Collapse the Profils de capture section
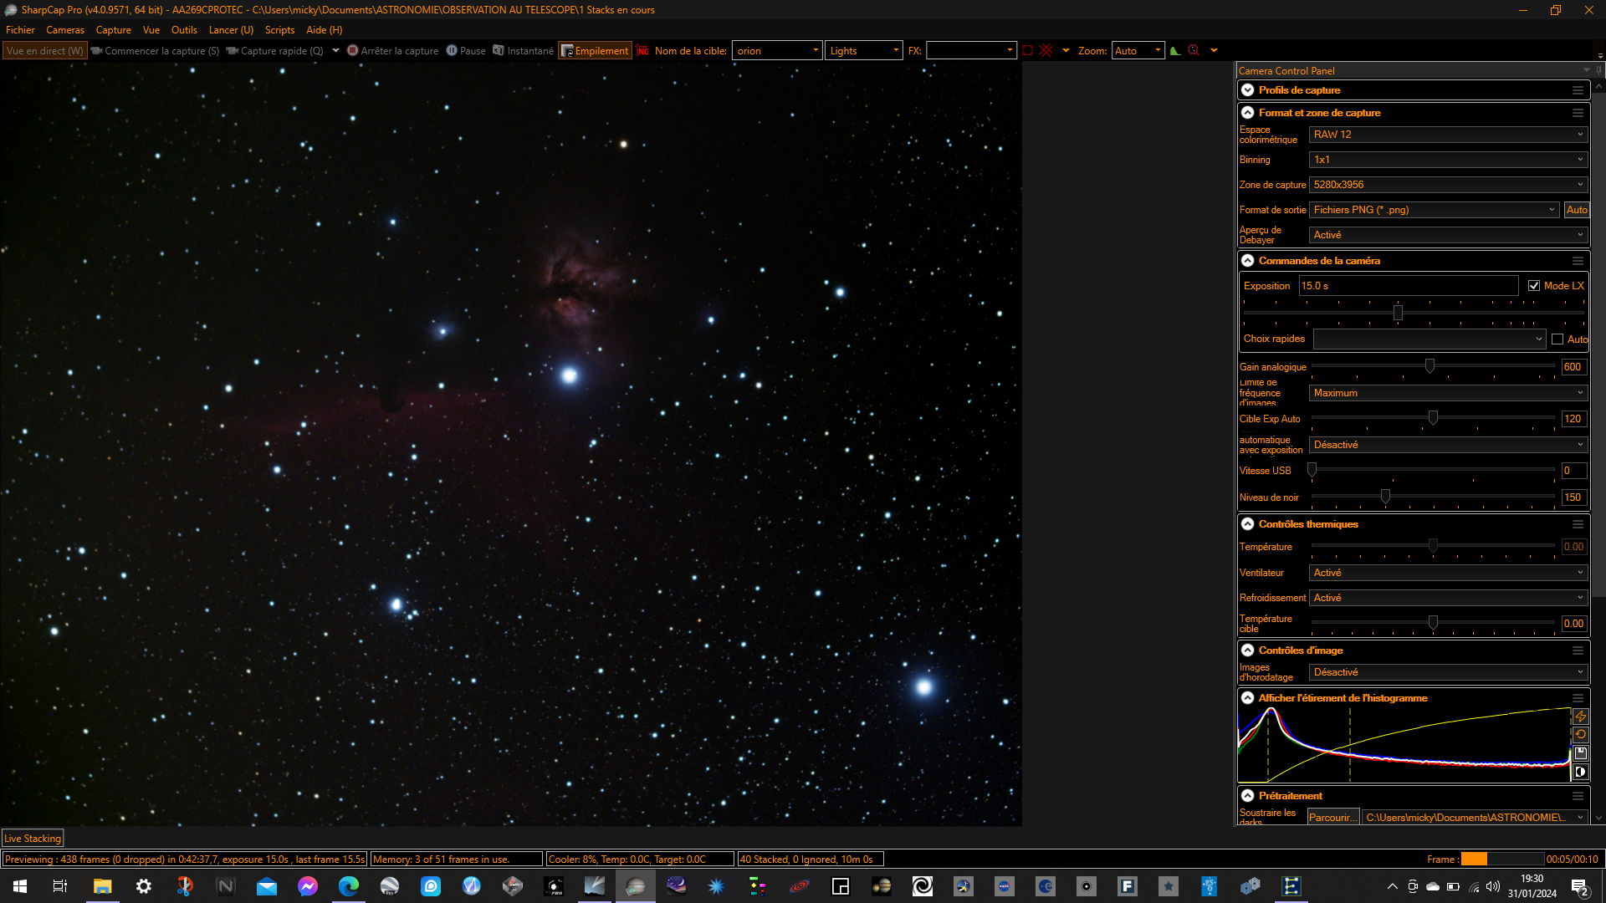1606x903 pixels. pyautogui.click(x=1247, y=90)
